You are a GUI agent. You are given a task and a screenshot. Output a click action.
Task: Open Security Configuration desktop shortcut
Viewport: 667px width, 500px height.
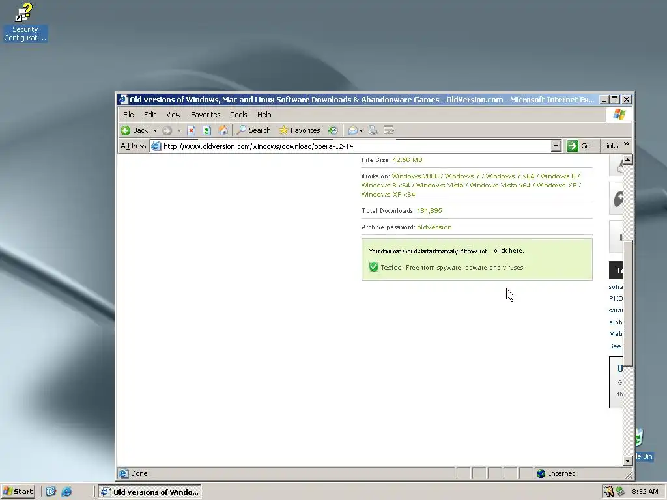25,22
